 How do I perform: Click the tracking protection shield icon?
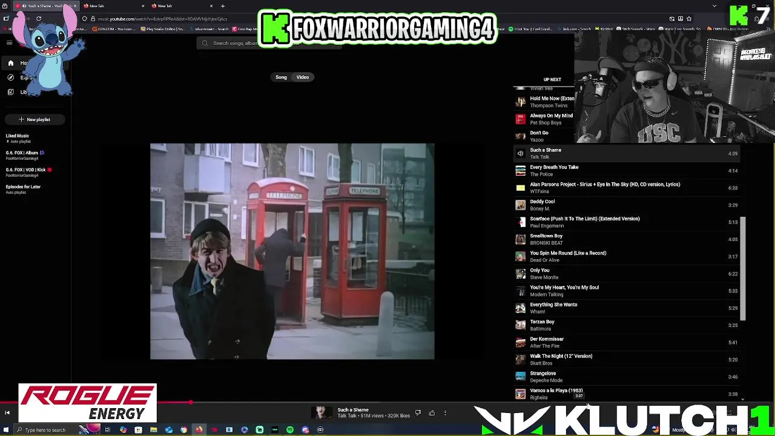pyautogui.click(x=85, y=19)
